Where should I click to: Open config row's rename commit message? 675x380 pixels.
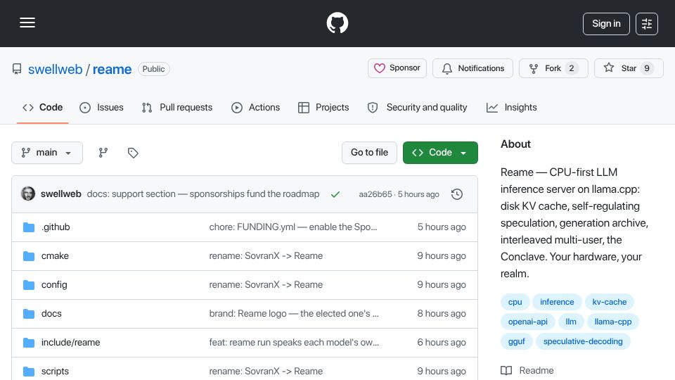pyautogui.click(x=266, y=285)
